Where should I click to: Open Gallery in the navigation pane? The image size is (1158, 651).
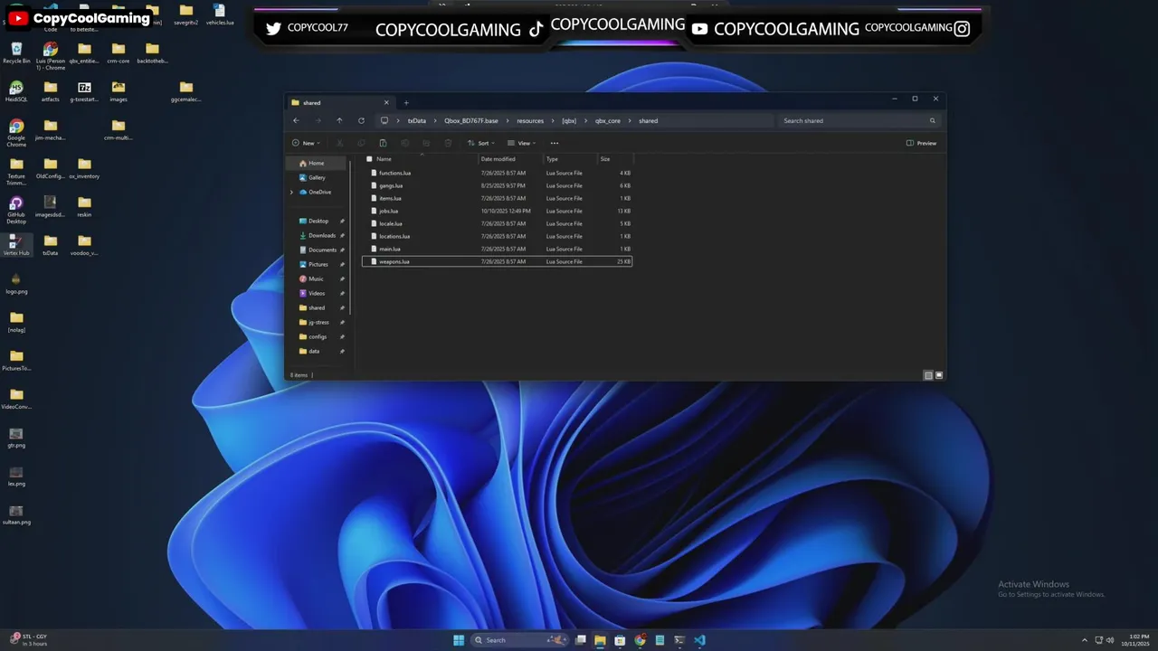click(316, 177)
